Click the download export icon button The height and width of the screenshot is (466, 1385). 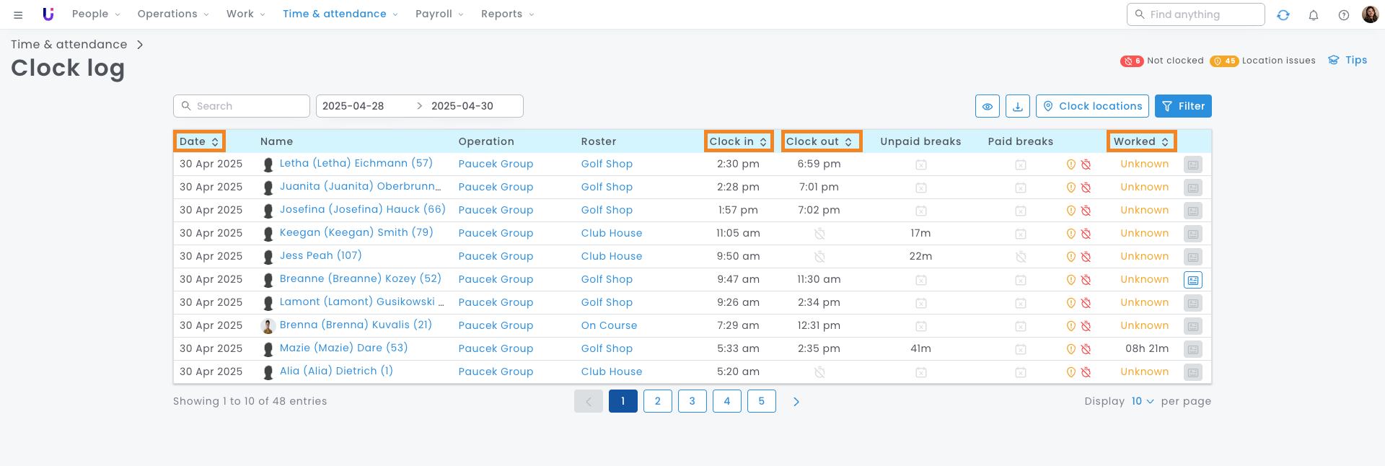pyautogui.click(x=1017, y=106)
